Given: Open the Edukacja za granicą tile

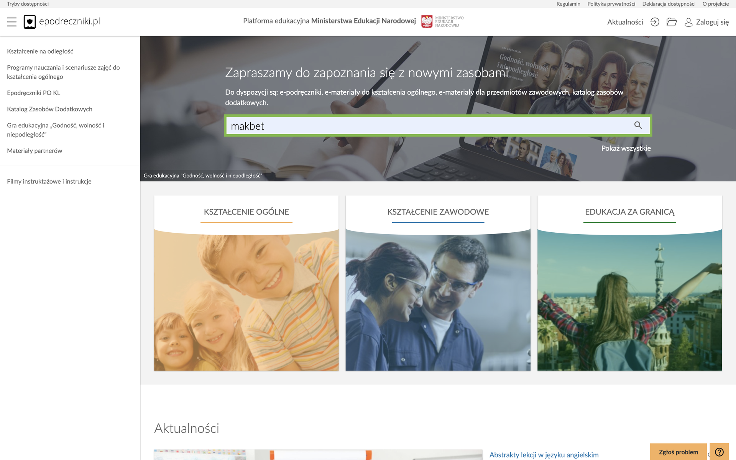Looking at the screenshot, I should [x=629, y=283].
